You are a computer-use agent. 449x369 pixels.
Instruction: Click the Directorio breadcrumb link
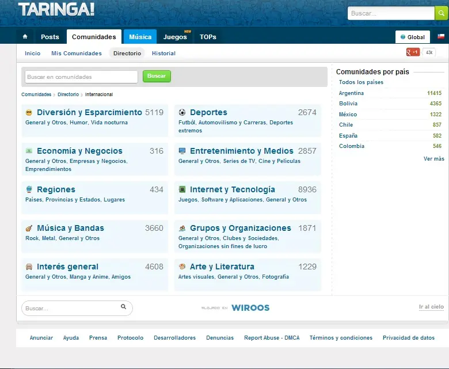pyautogui.click(x=68, y=94)
